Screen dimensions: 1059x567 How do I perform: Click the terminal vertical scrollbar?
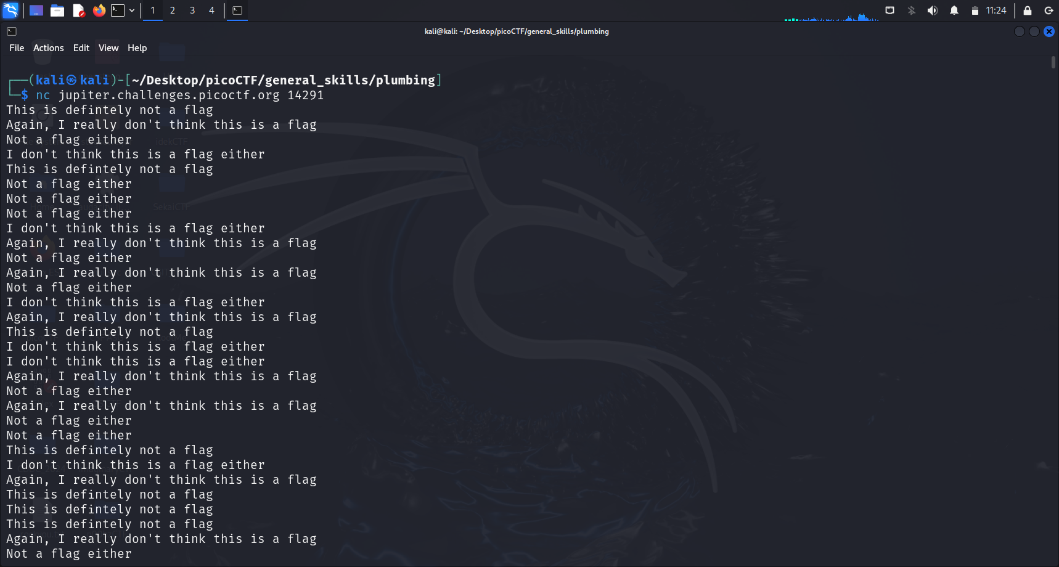[1053, 62]
